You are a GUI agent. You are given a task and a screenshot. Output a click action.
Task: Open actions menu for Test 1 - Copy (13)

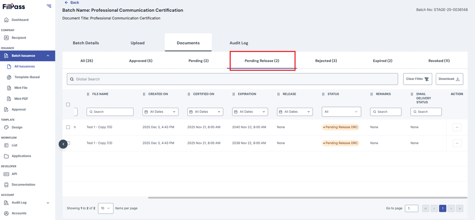point(457,143)
